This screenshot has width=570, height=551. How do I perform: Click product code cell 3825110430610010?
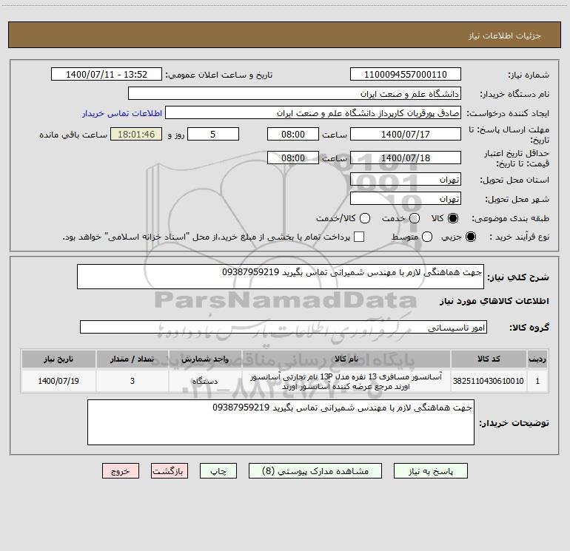pos(489,381)
